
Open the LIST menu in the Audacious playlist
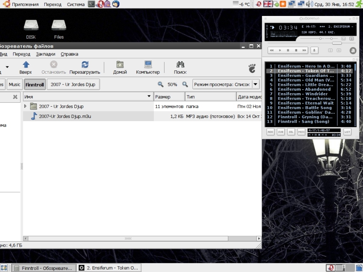pos(347,132)
